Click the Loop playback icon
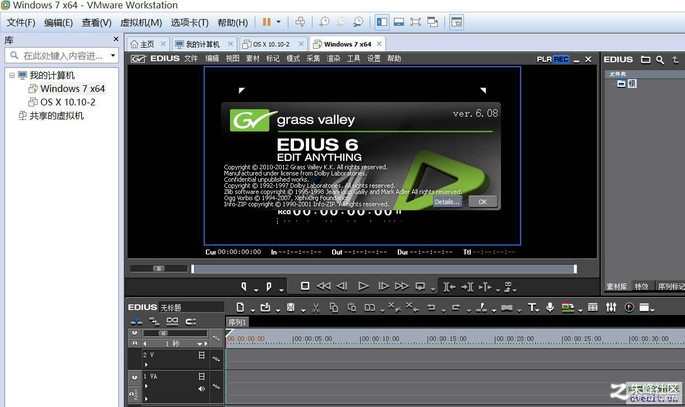This screenshot has height=407, width=685. tap(420, 286)
